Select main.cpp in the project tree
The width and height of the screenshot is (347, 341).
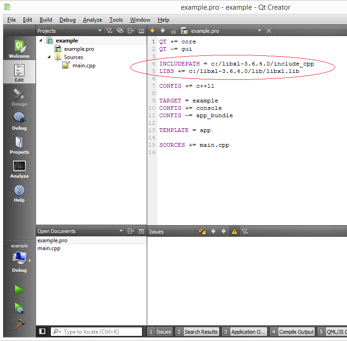click(x=84, y=66)
